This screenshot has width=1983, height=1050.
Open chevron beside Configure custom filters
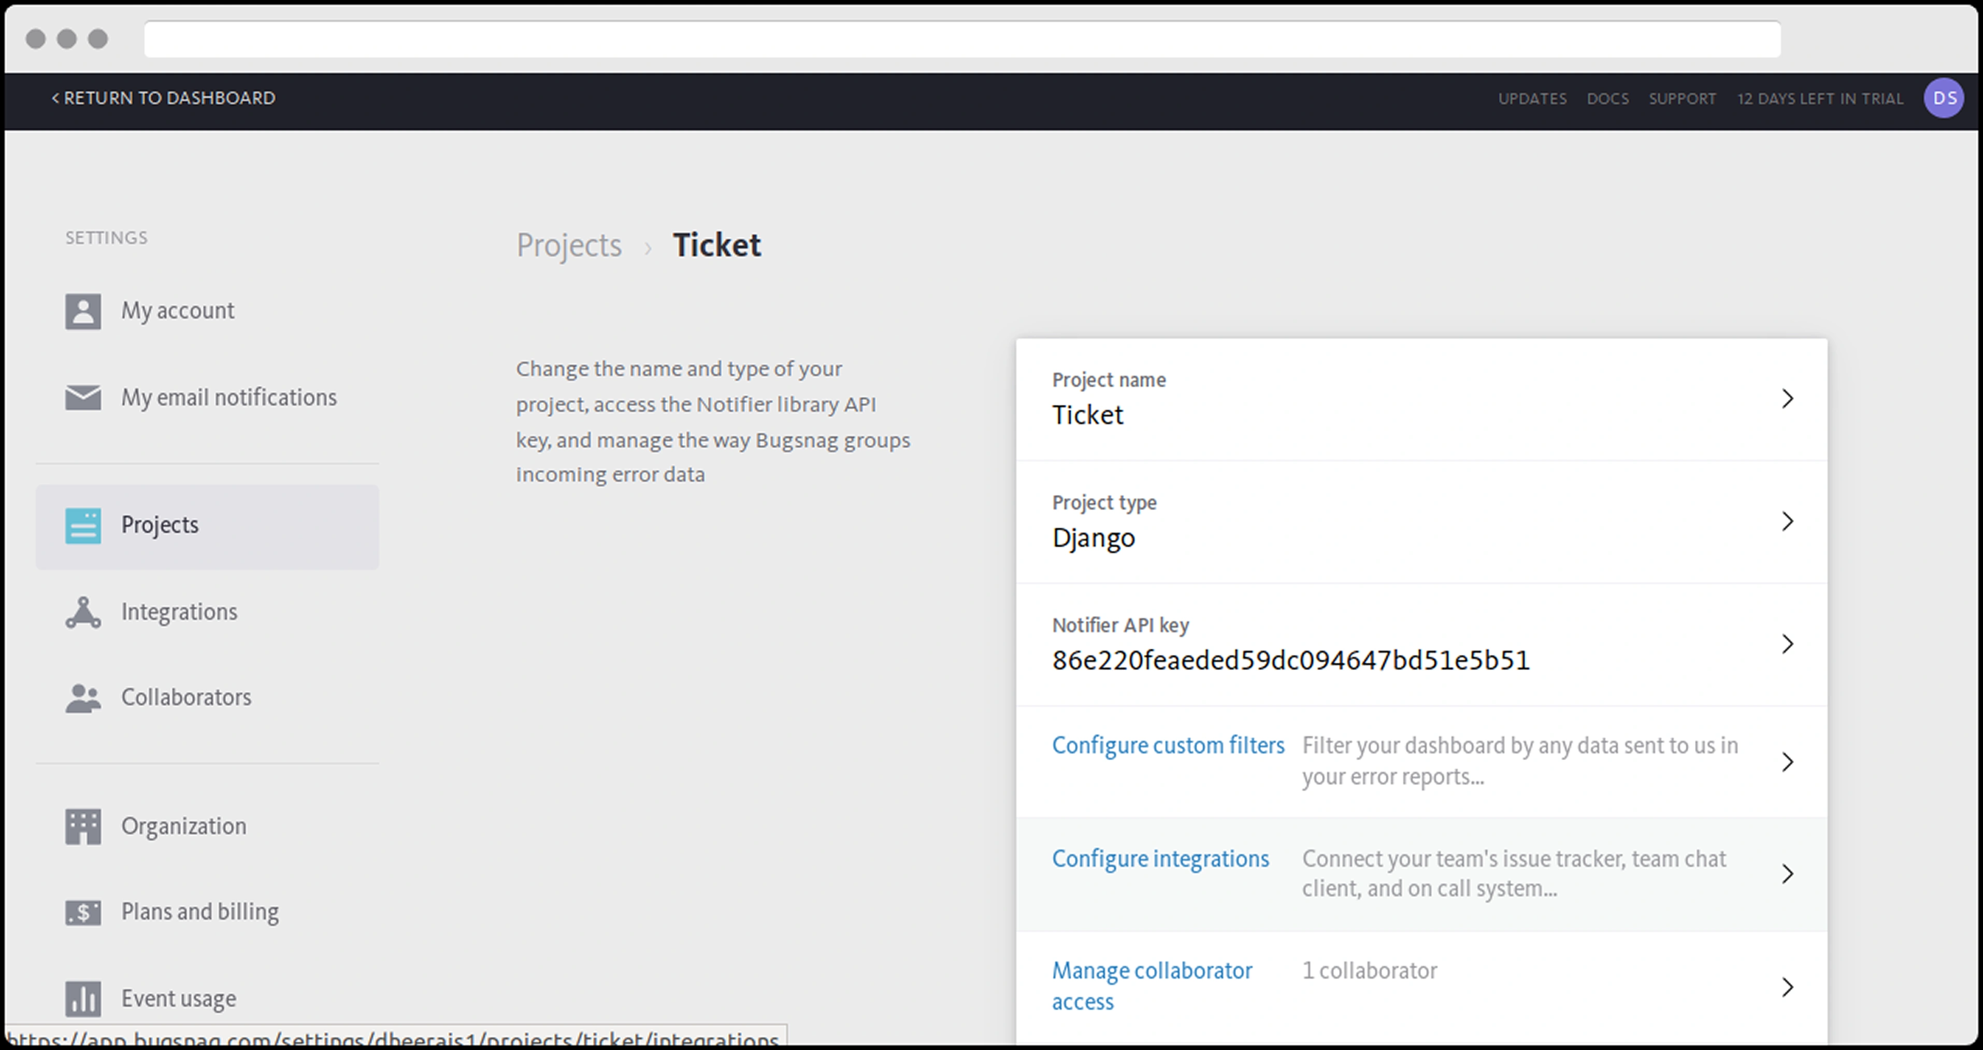[x=1787, y=762]
